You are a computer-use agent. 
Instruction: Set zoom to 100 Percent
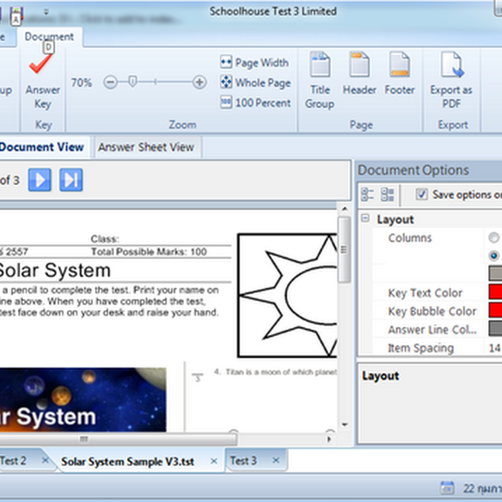[255, 103]
